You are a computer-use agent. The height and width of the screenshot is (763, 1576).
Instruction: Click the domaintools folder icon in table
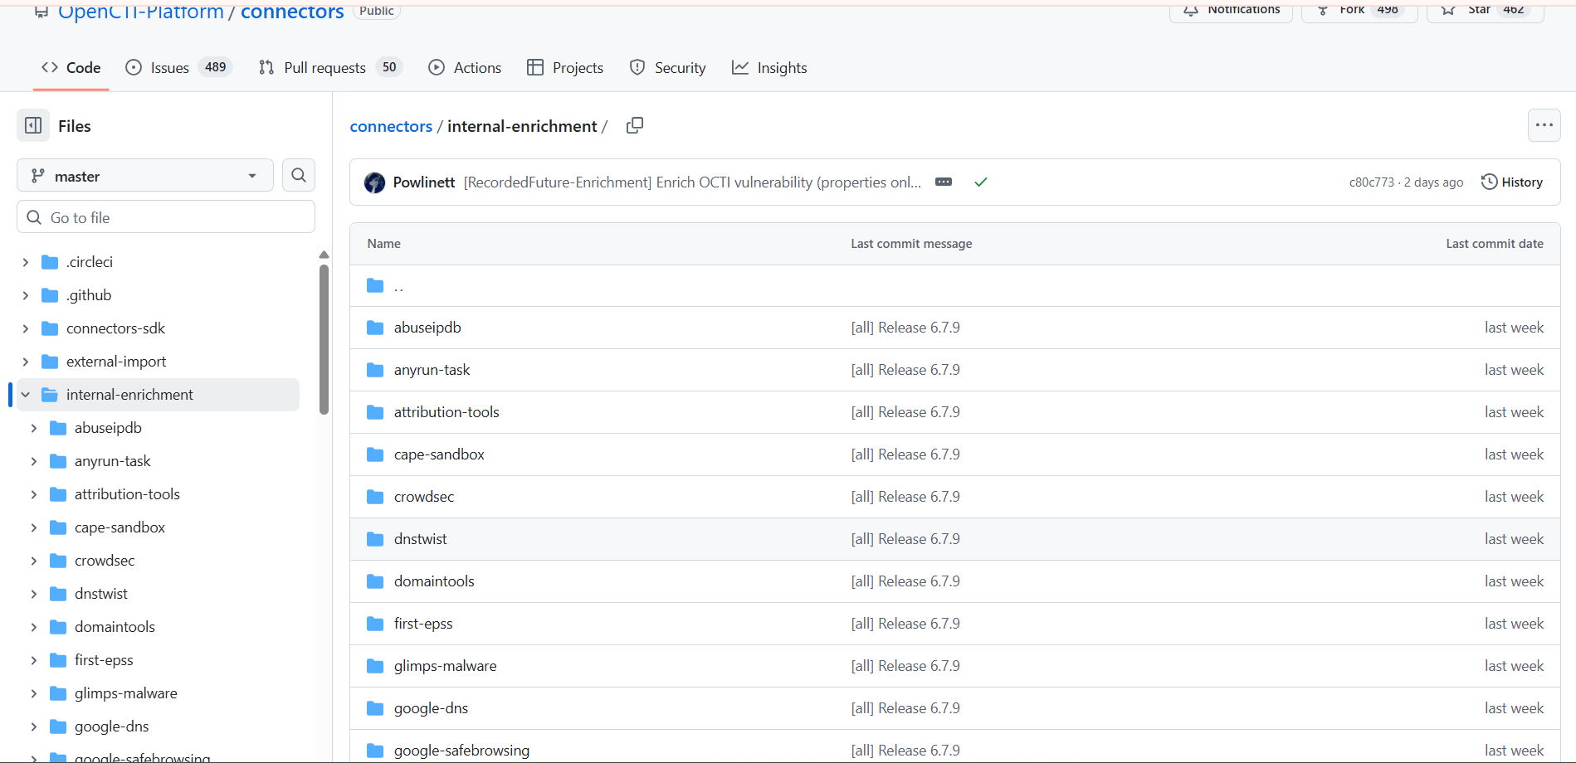click(x=375, y=581)
